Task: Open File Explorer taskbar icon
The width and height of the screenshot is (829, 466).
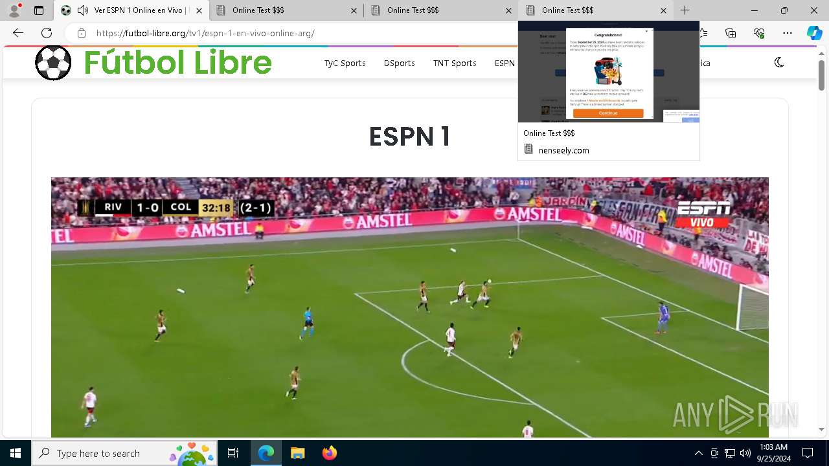Action: (297, 453)
